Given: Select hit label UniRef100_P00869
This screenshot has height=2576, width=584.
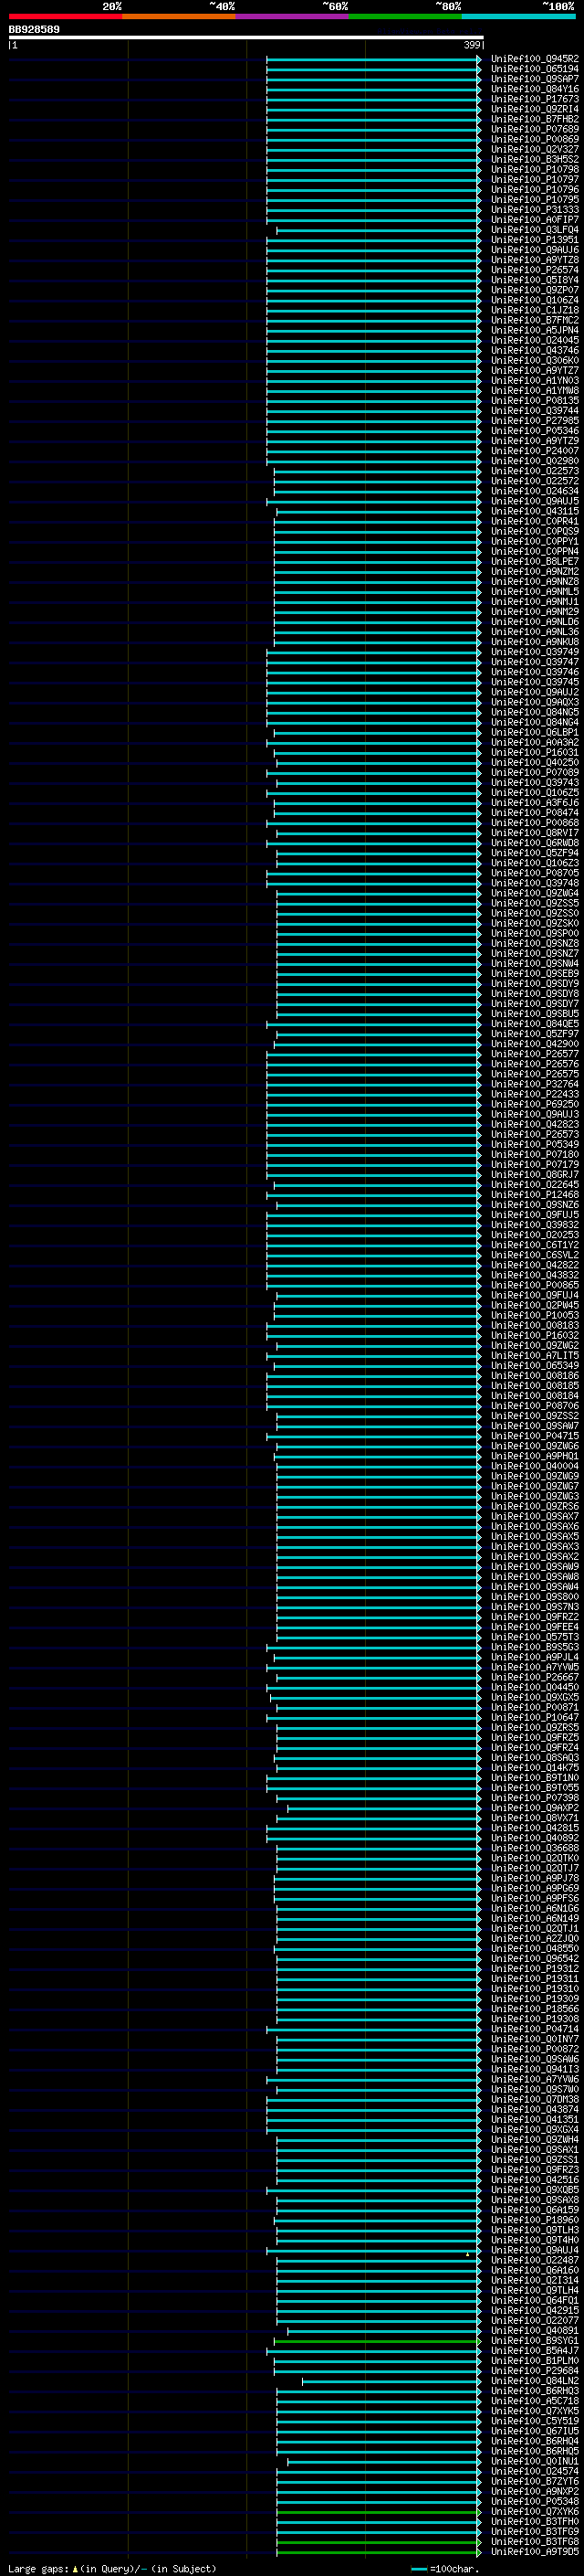Looking at the screenshot, I should pyautogui.click(x=534, y=139).
